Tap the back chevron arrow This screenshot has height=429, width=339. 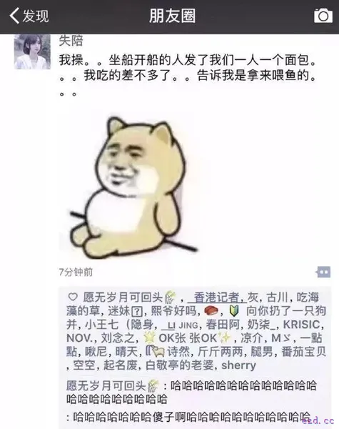(14, 16)
